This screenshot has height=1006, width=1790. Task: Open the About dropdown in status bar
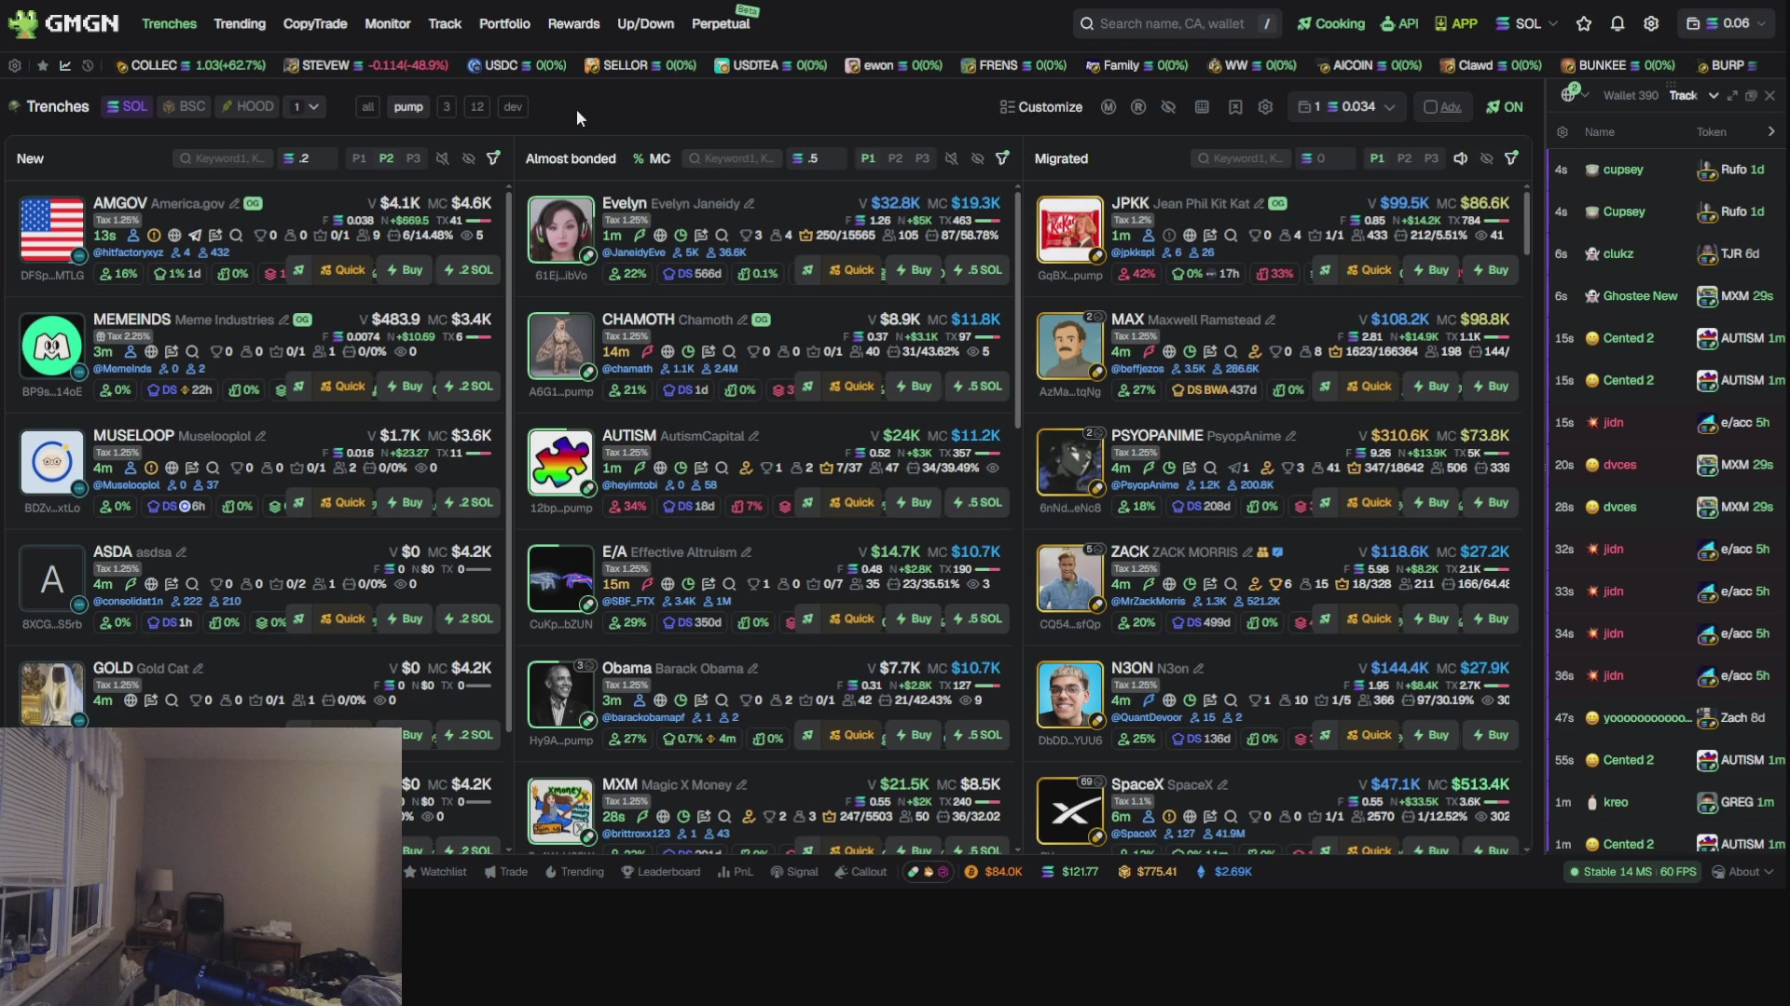[1742, 872]
